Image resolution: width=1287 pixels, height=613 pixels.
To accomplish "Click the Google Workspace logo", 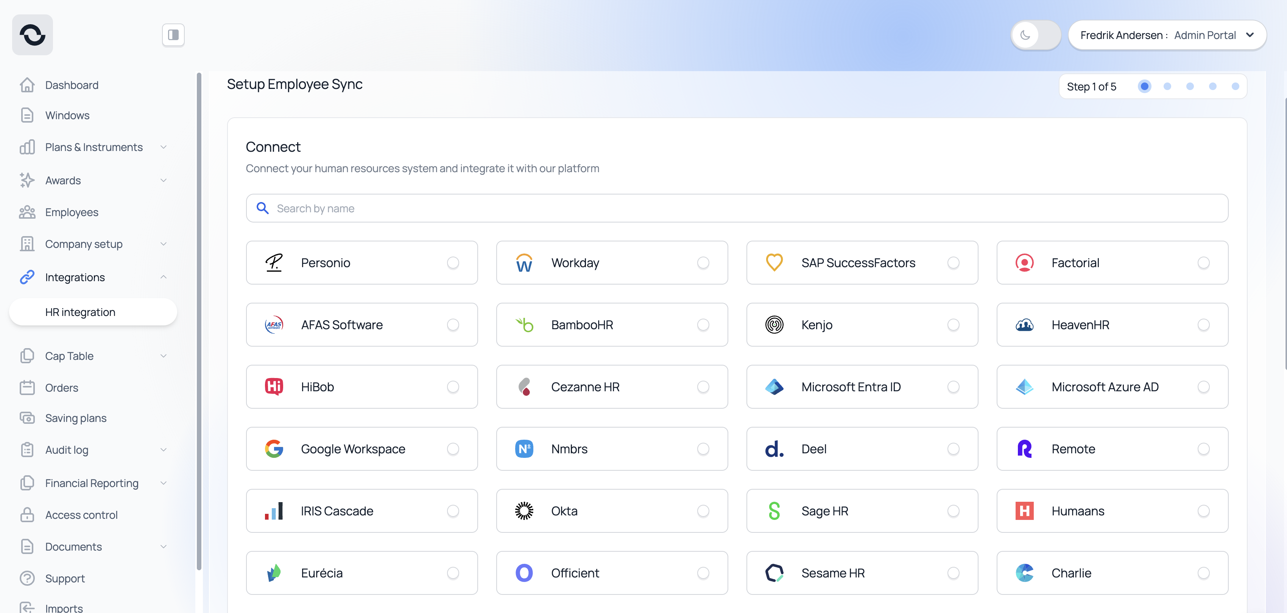I will [274, 449].
